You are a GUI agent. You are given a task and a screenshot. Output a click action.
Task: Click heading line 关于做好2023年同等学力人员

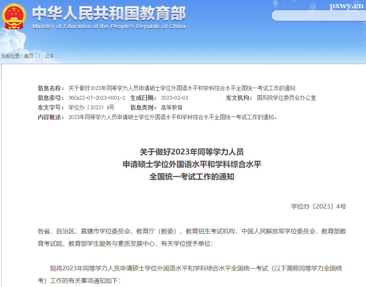[x=192, y=152]
